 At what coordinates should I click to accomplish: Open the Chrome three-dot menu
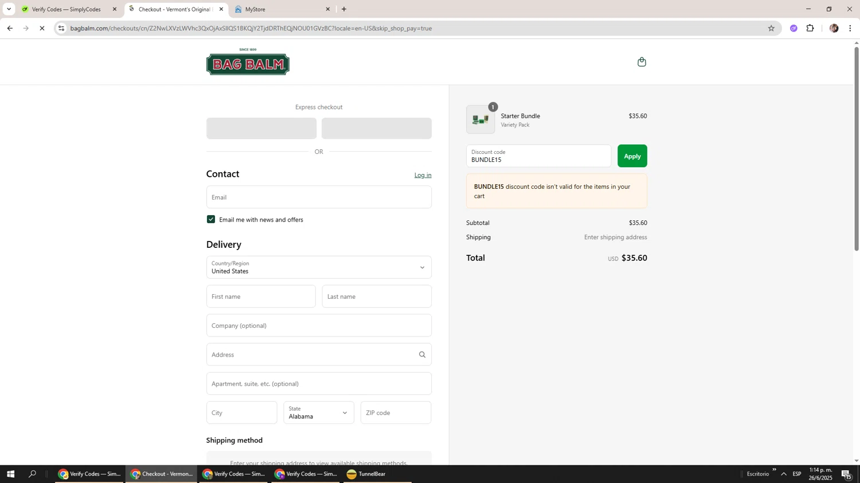(850, 28)
